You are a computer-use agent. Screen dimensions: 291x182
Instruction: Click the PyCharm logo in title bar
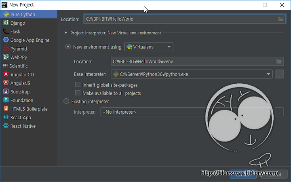(4, 4)
